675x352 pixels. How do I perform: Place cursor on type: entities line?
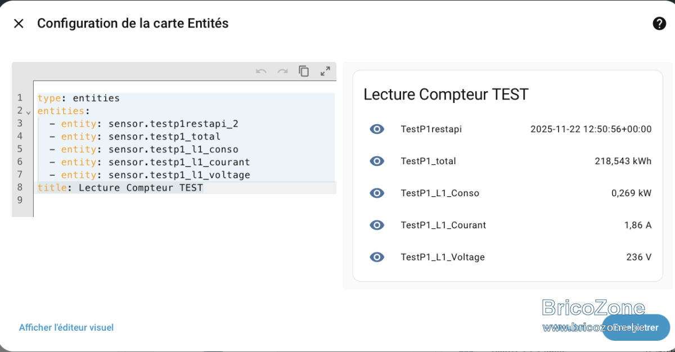pos(79,98)
